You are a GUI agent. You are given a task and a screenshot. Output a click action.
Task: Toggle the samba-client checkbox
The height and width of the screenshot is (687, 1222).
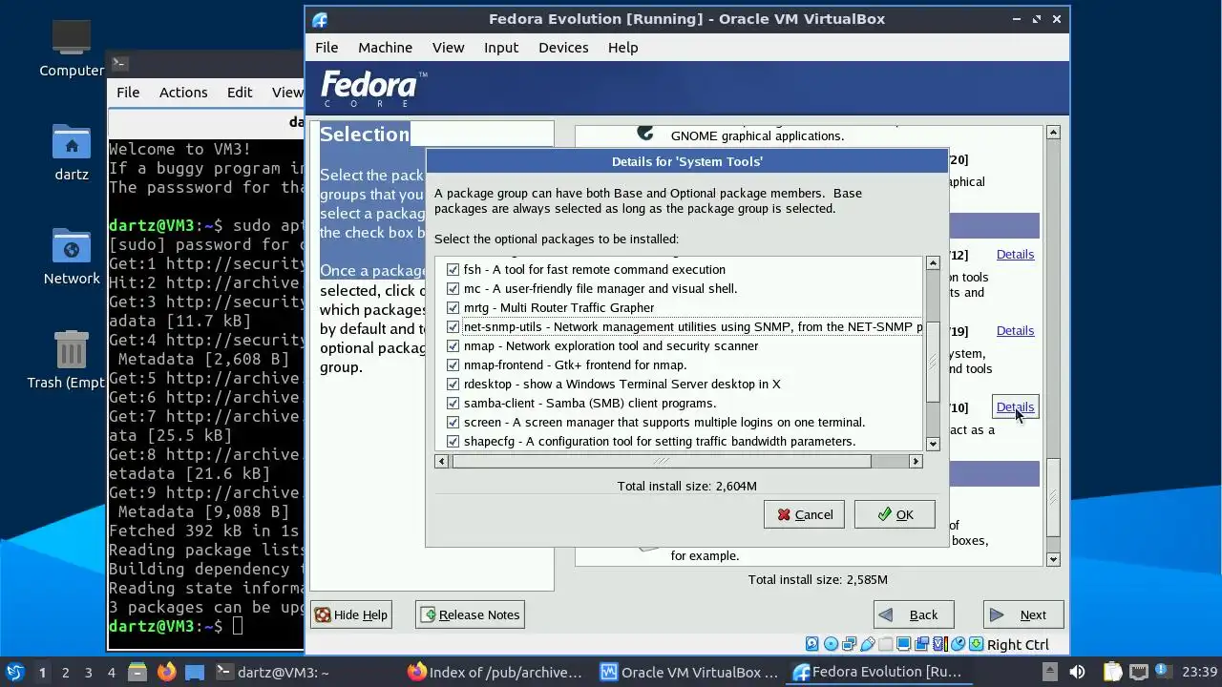click(x=453, y=403)
